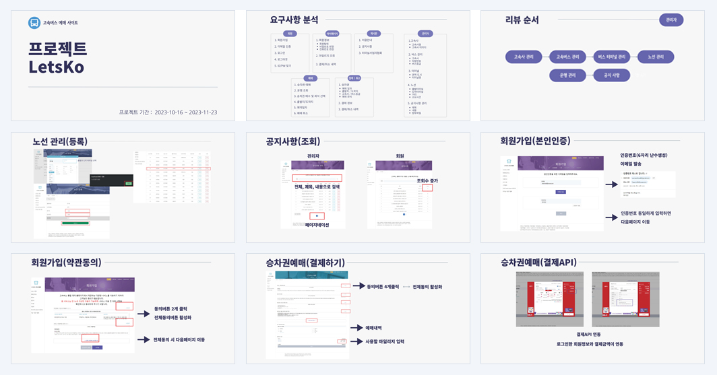Click the 회원 tag in 요구사항 분석
The height and width of the screenshot is (375, 717).
click(290, 34)
